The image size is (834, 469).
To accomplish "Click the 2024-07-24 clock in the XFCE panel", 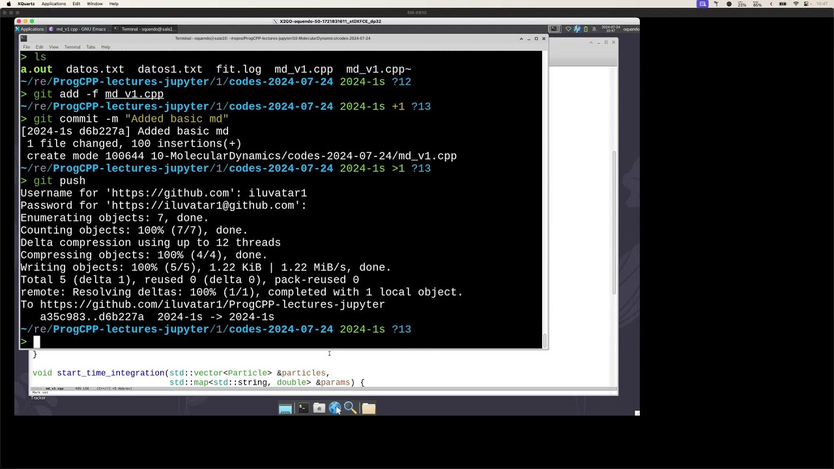I will 611,29.
